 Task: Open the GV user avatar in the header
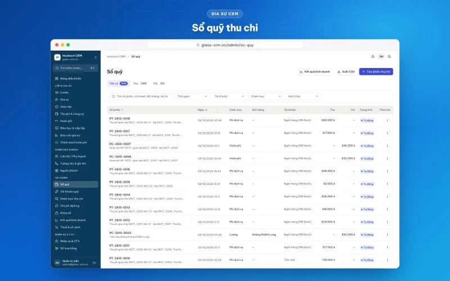[x=381, y=57]
